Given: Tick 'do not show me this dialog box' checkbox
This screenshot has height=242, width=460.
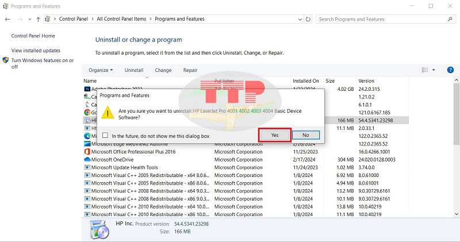Looking at the screenshot, I should click(105, 135).
